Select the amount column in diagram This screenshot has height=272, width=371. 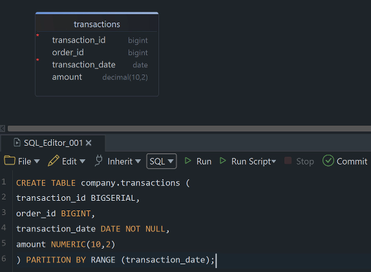pyautogui.click(x=67, y=77)
